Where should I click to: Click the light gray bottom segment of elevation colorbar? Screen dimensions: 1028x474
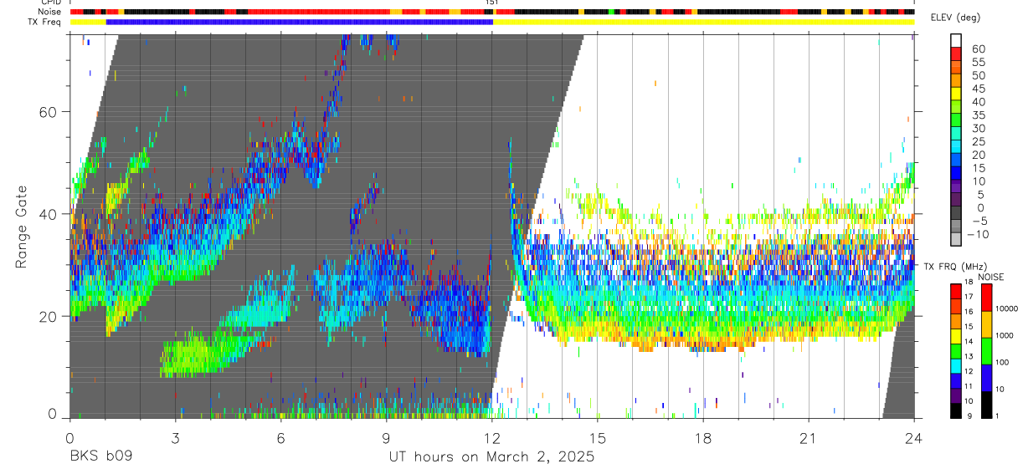point(955,238)
